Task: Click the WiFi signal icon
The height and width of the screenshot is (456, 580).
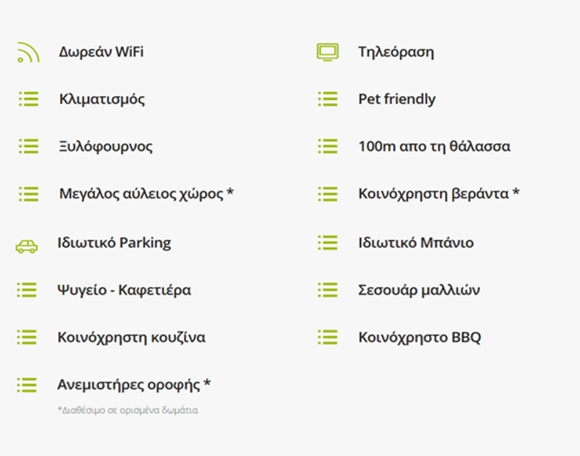Action: (28, 52)
